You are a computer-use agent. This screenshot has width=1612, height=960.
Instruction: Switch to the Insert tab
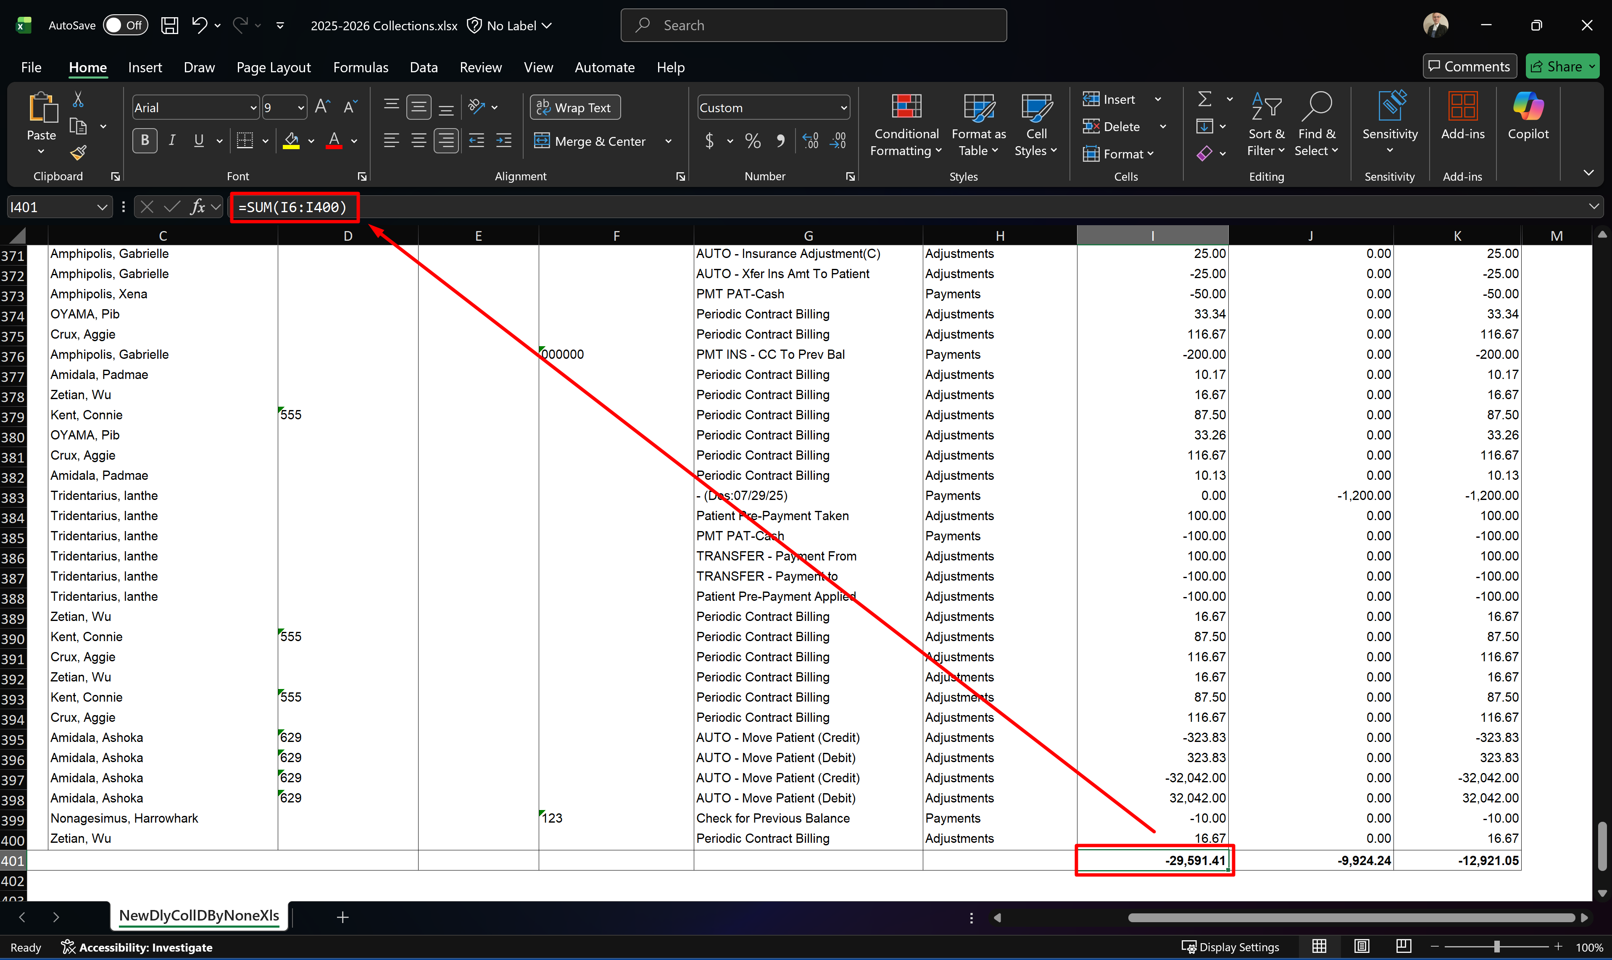click(x=145, y=67)
